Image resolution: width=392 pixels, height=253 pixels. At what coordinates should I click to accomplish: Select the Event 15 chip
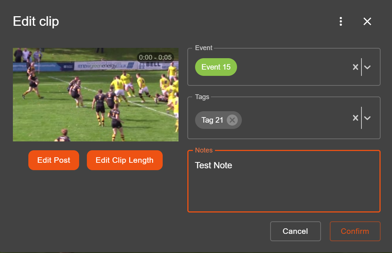click(216, 67)
